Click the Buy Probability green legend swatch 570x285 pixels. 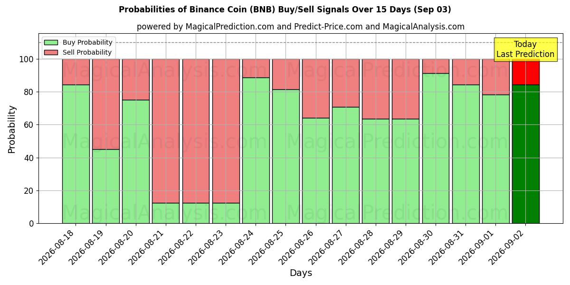pos(51,42)
